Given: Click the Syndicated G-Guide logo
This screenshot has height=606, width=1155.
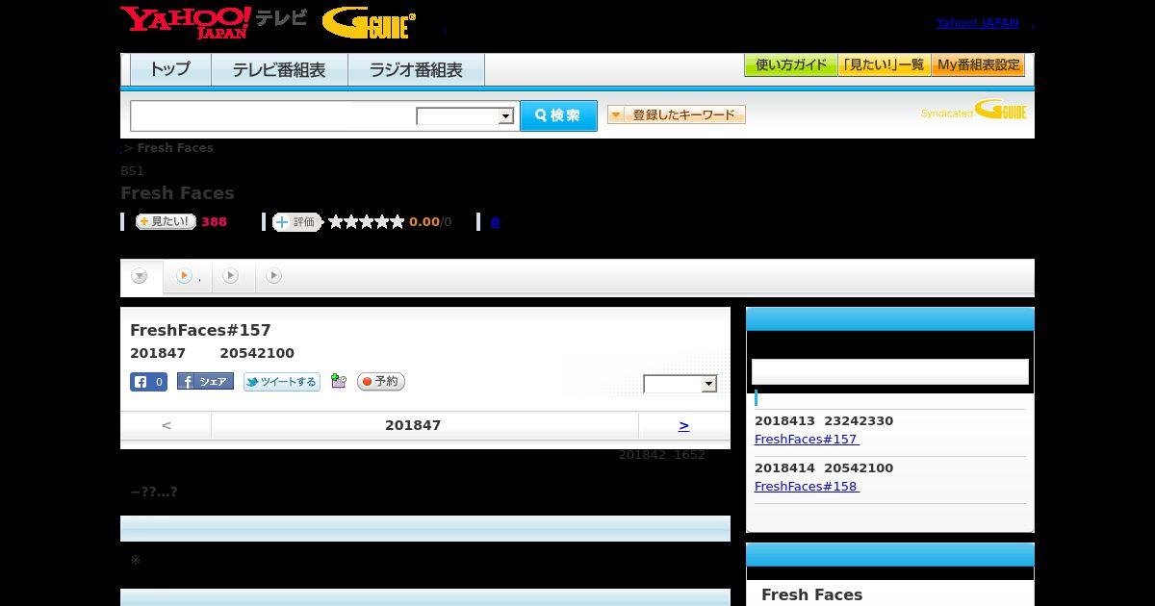Looking at the screenshot, I should click(x=973, y=111).
